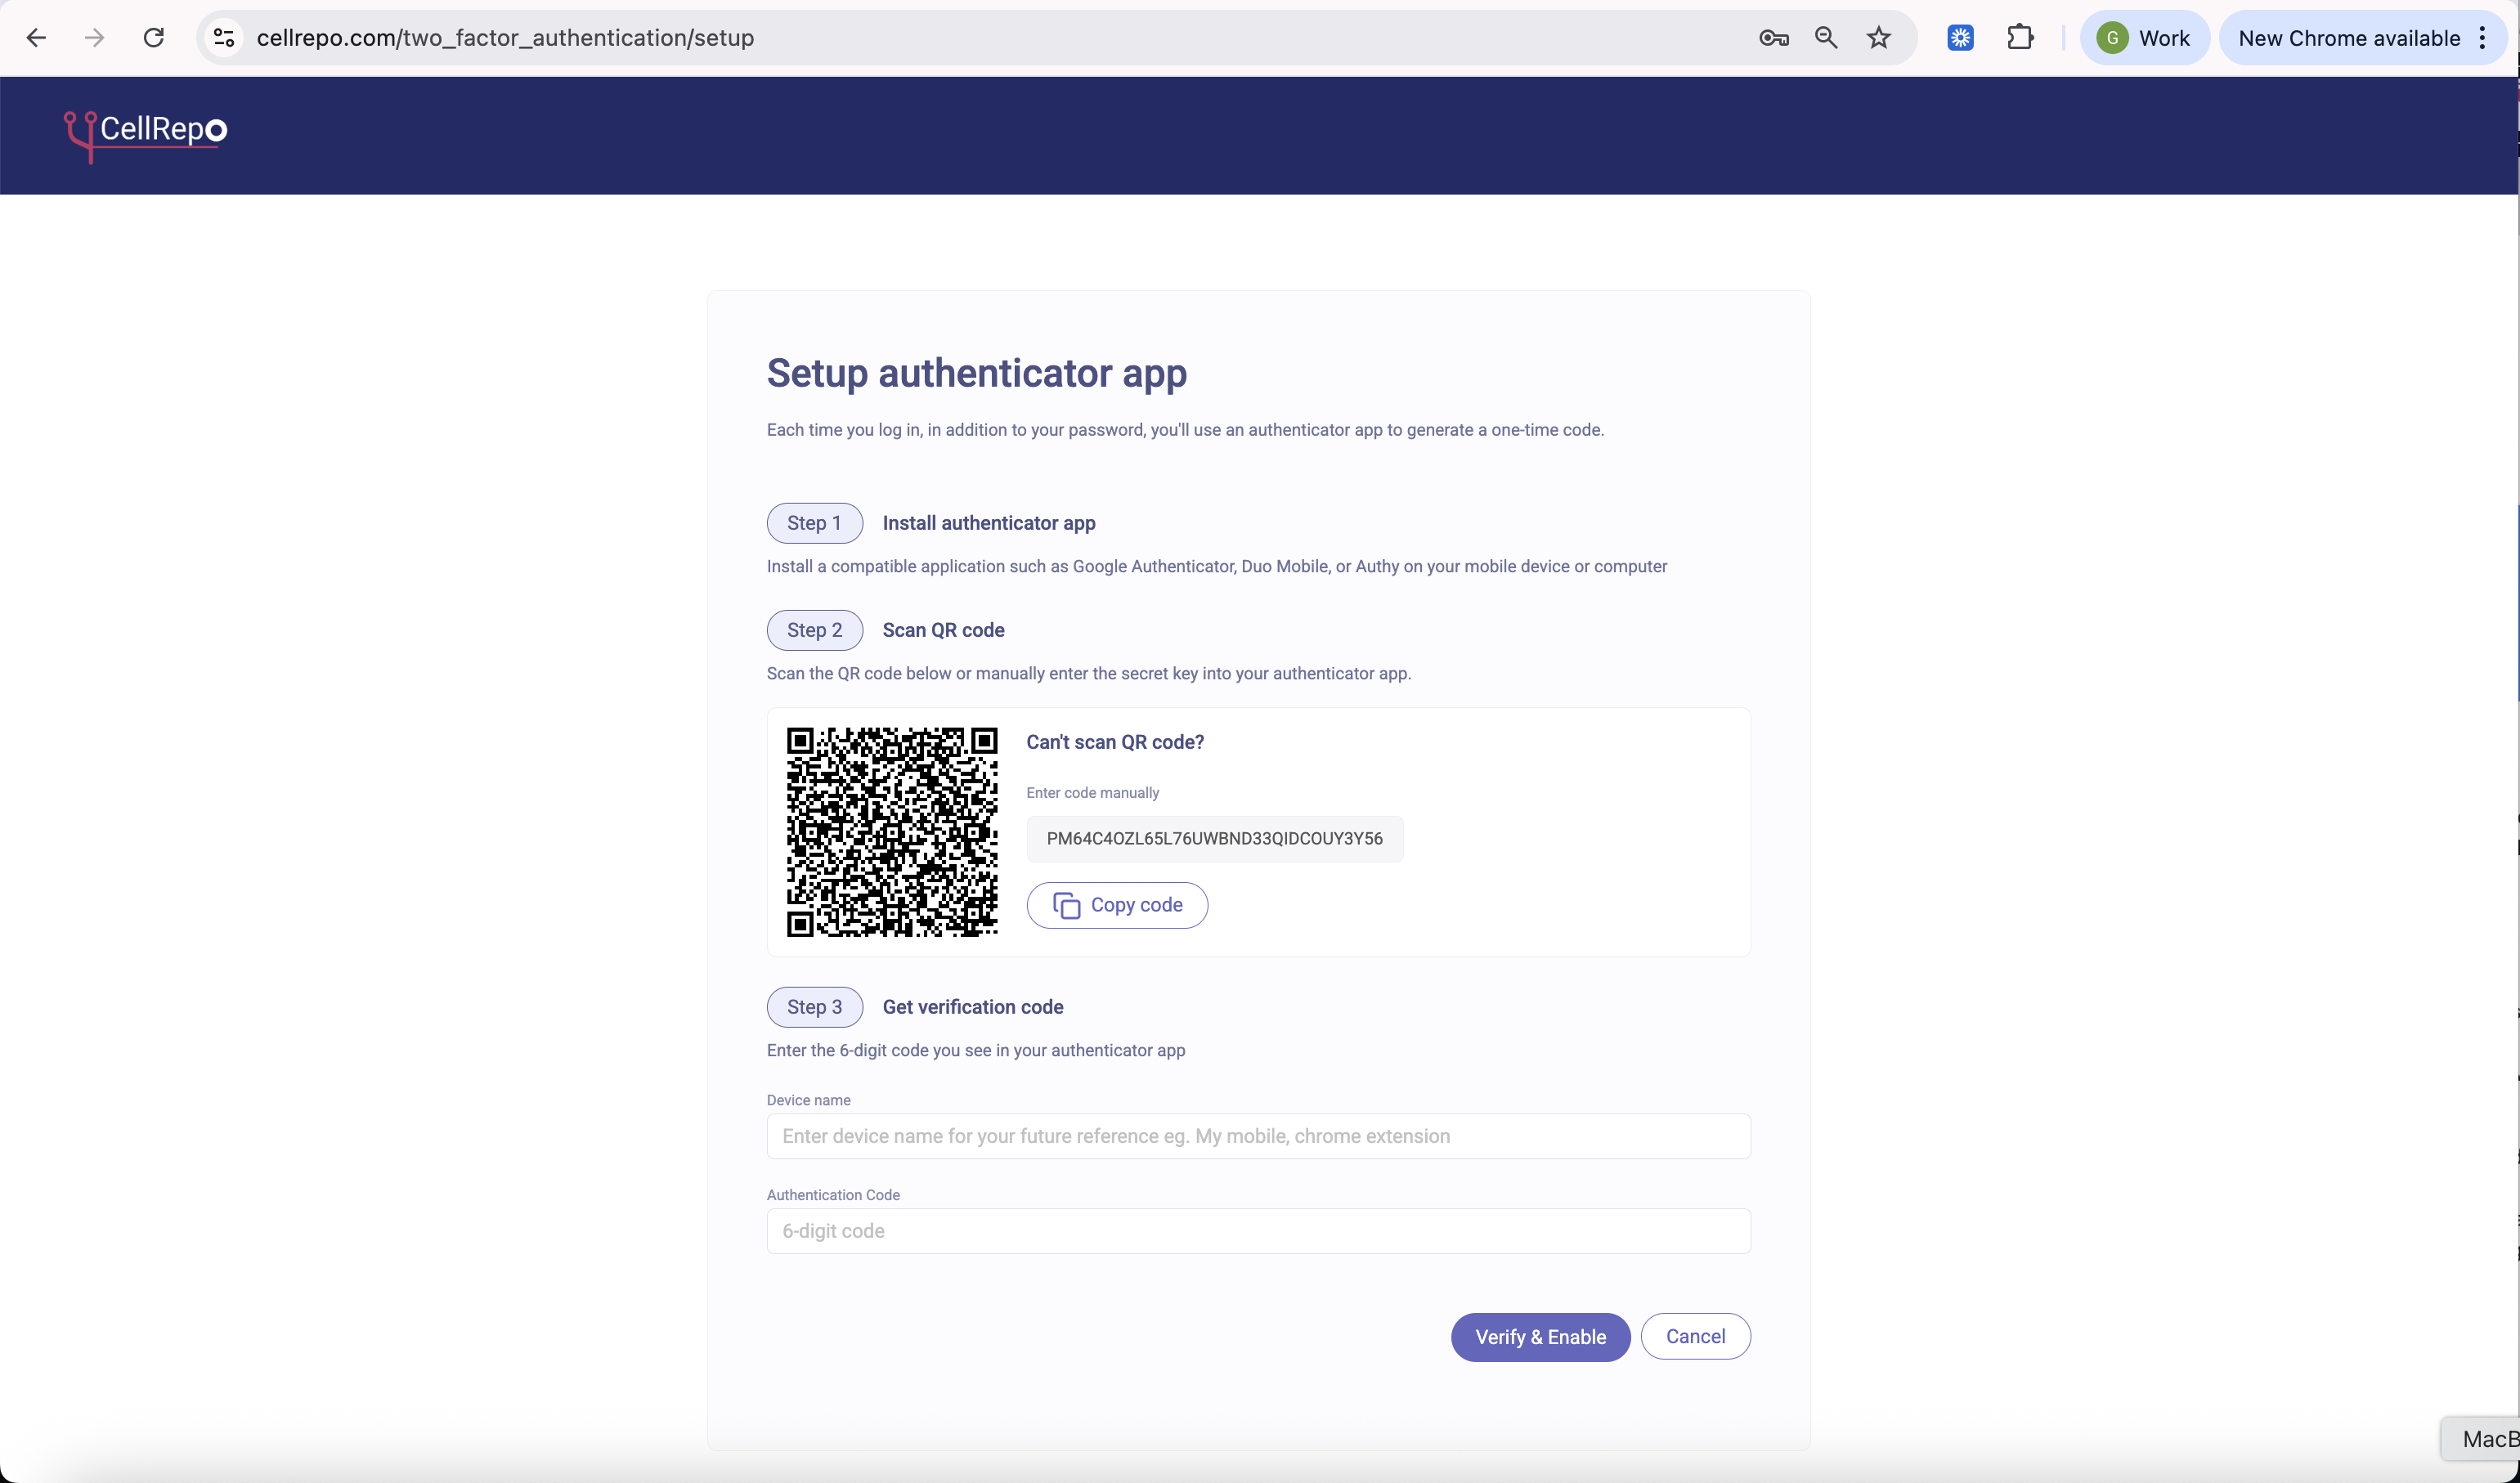Click the forward navigation arrow
2520x1483 pixels.
coord(94,38)
